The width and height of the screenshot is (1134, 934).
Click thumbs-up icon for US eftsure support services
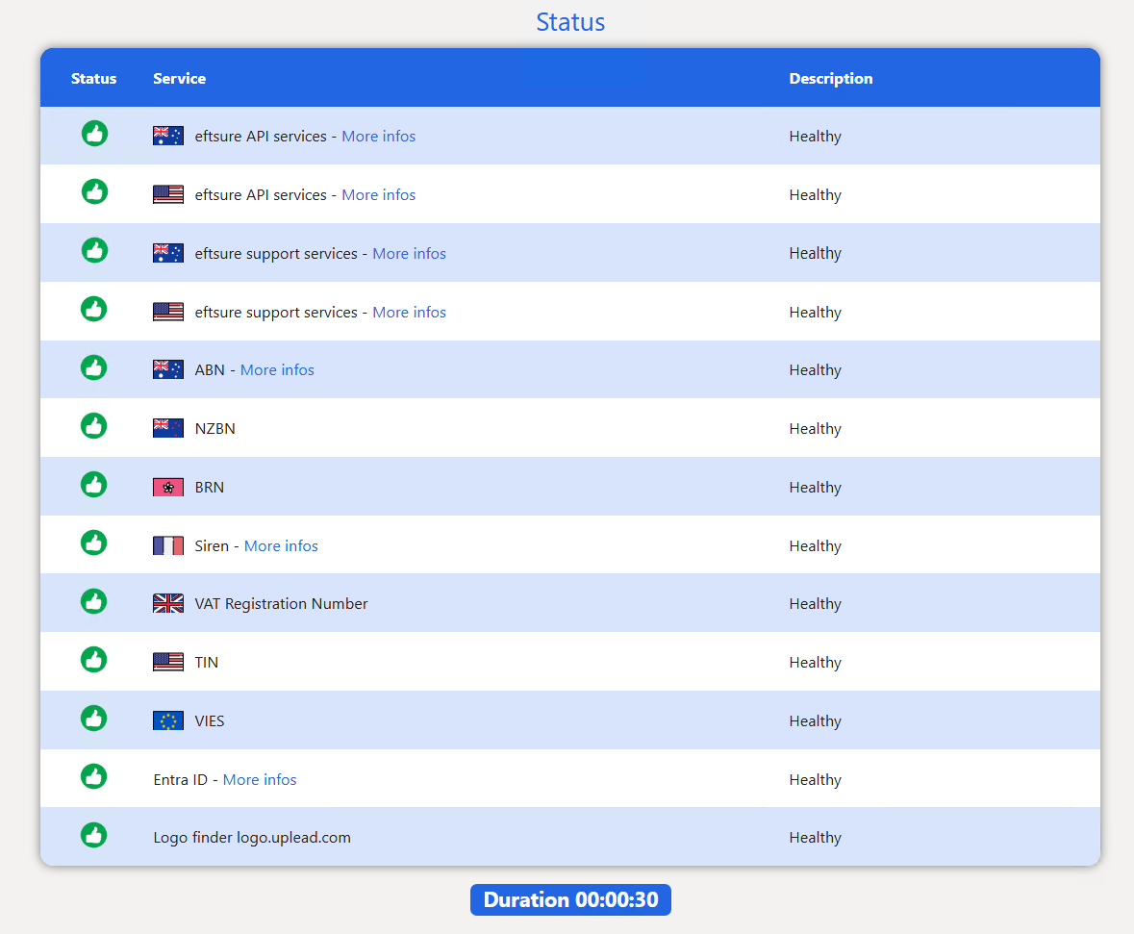pos(94,310)
